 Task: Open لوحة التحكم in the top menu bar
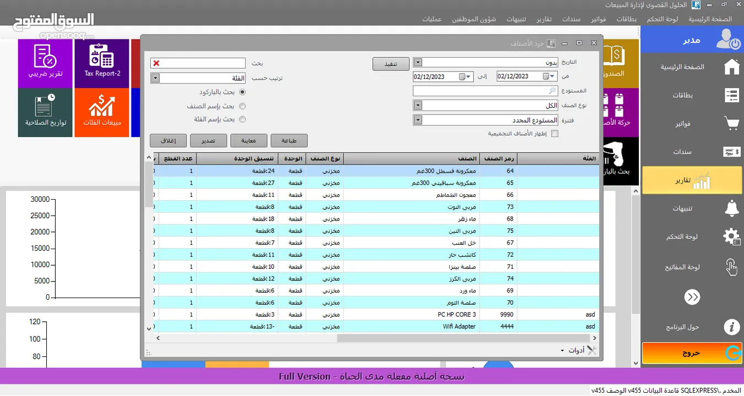663,19
